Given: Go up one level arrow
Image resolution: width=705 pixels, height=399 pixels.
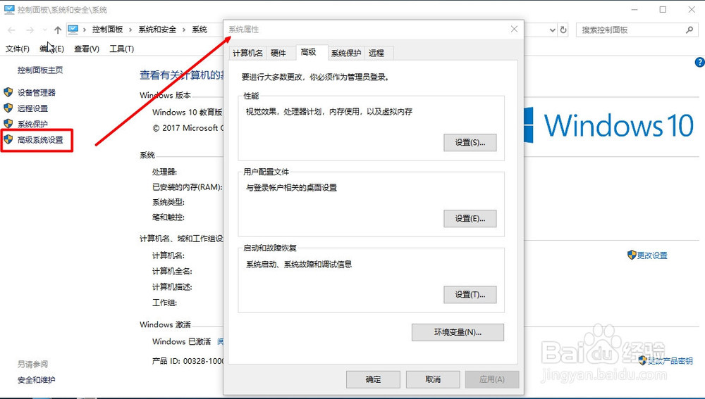Looking at the screenshot, I should [x=58, y=30].
